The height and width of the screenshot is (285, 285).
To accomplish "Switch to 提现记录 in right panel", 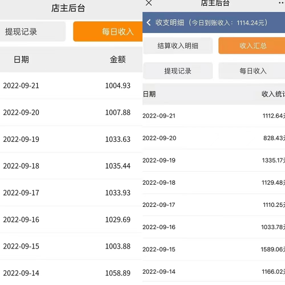I will click(178, 71).
